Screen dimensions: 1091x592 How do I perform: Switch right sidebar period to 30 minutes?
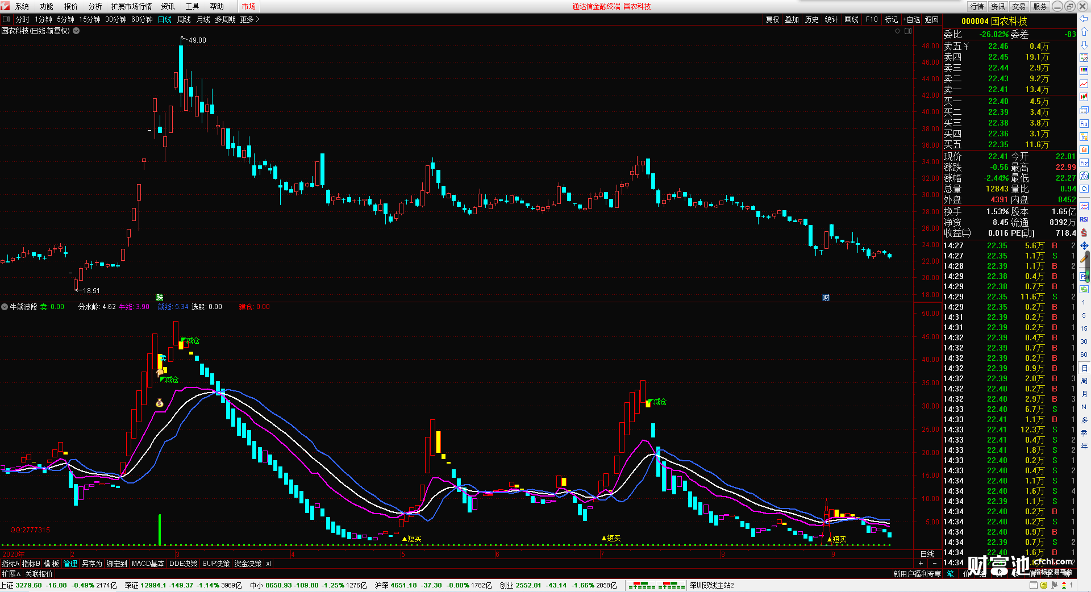coord(1084,341)
